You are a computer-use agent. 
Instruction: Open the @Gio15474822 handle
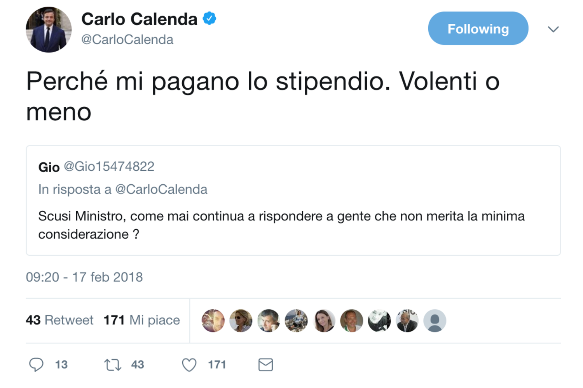point(109,166)
